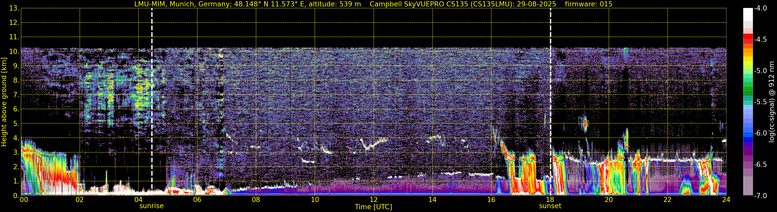Image resolution: width=777 pixels, height=212 pixels.
Task: Click the '3' height axis label
Action: pyautogui.click(x=16, y=152)
